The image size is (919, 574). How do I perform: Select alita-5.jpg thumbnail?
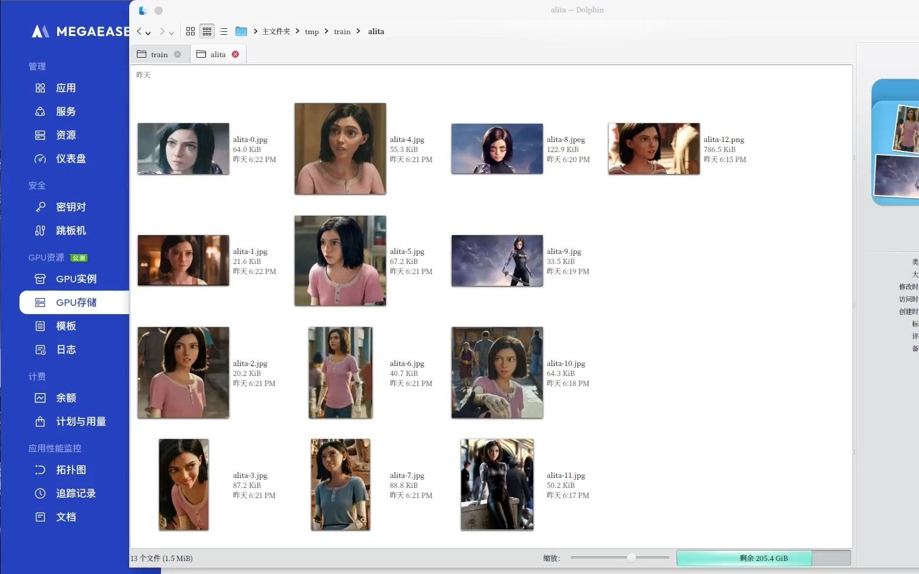click(x=340, y=260)
